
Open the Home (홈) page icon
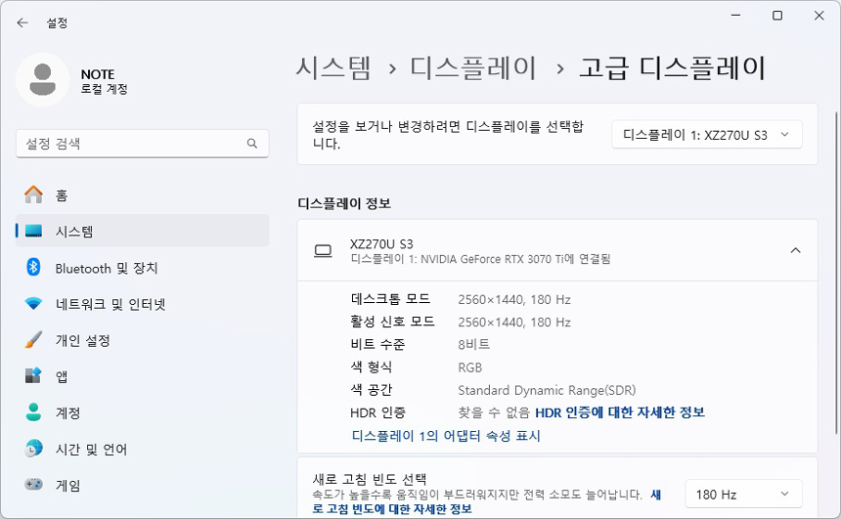(33, 195)
